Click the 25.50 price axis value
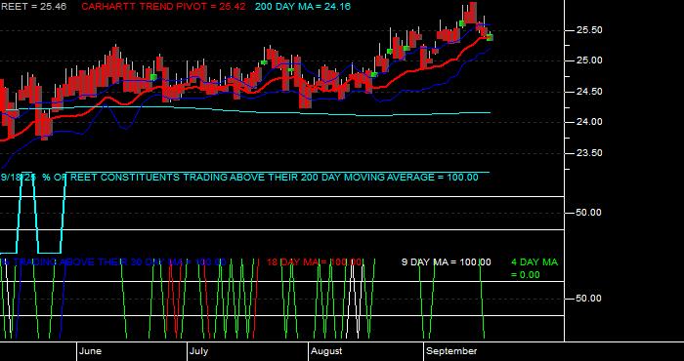Screen dimensions: 684x361 click(590, 30)
